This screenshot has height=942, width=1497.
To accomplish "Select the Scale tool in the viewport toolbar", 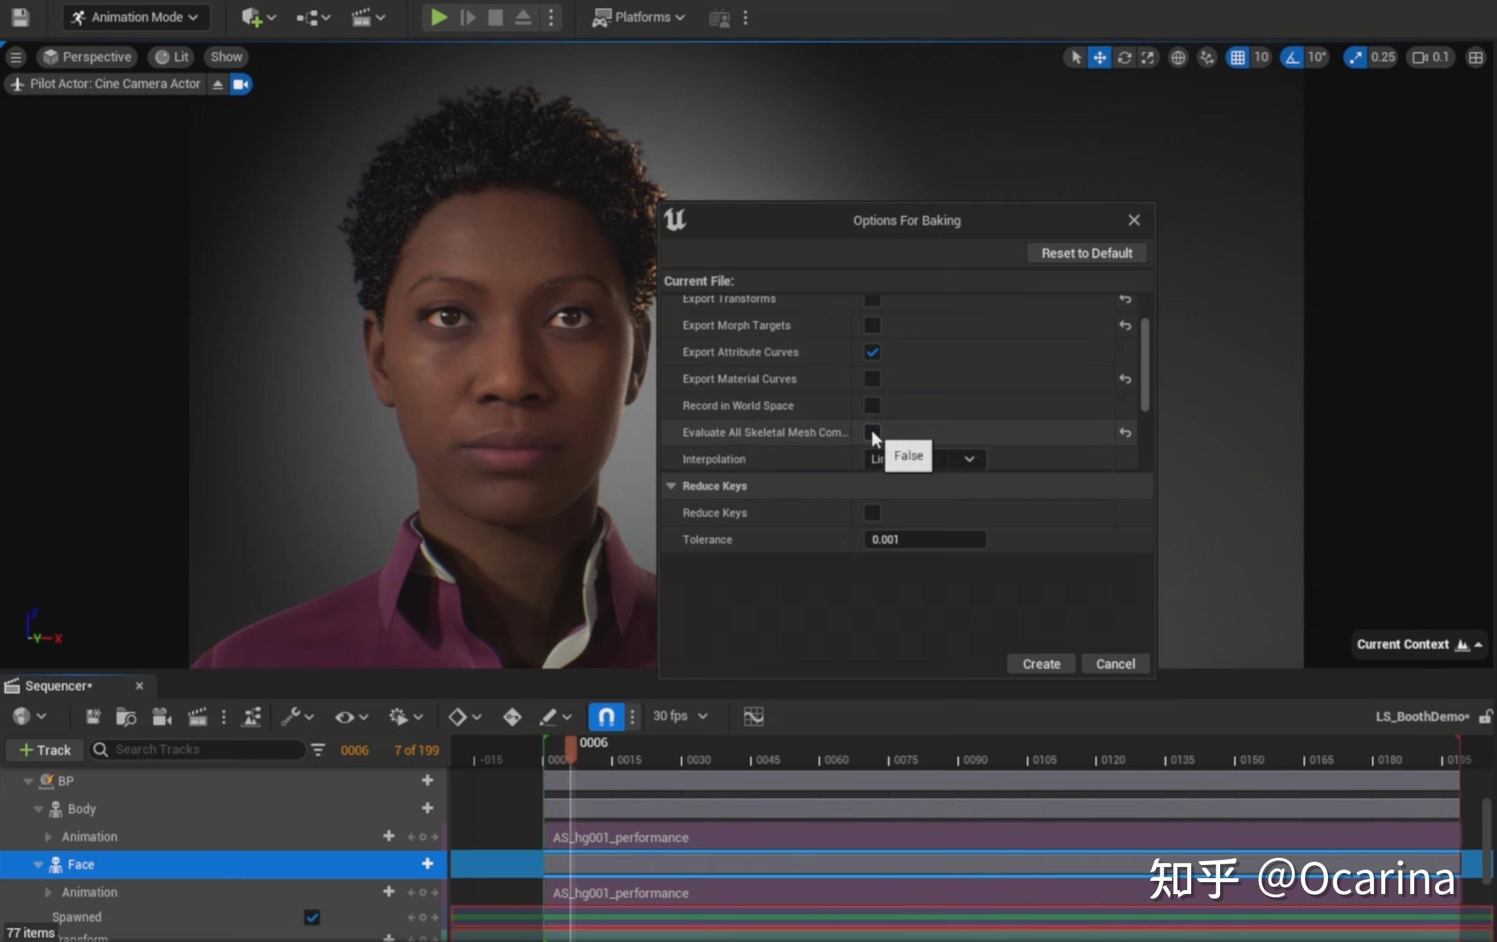I will tap(1148, 57).
